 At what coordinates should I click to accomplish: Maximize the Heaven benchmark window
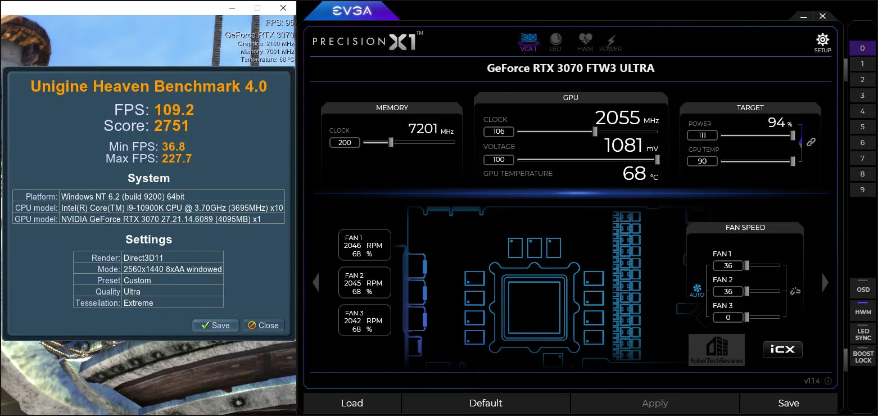click(x=257, y=8)
